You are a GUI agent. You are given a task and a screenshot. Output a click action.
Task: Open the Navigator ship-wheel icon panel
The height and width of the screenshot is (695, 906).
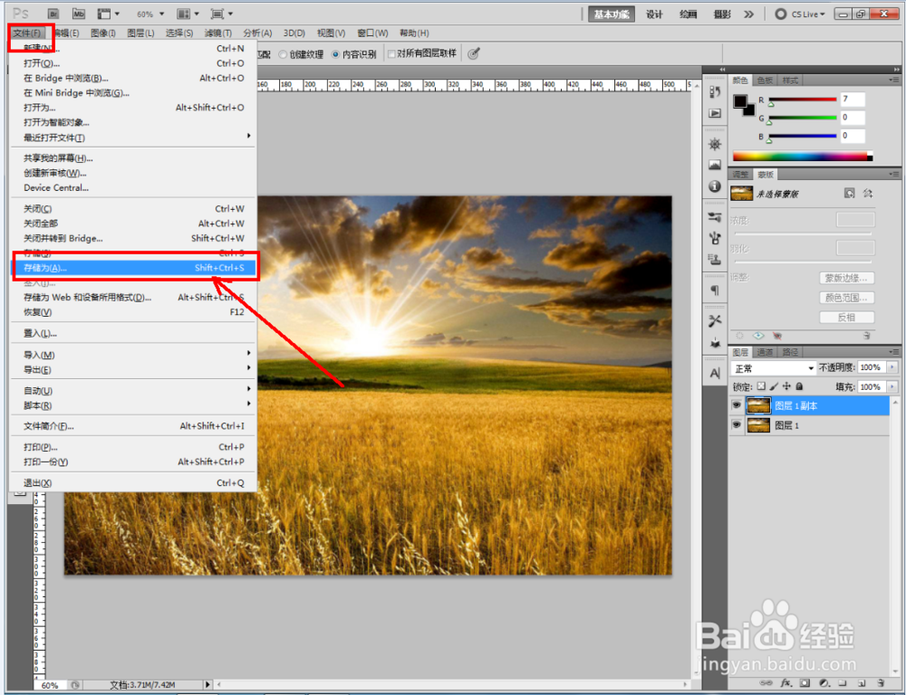point(715,144)
